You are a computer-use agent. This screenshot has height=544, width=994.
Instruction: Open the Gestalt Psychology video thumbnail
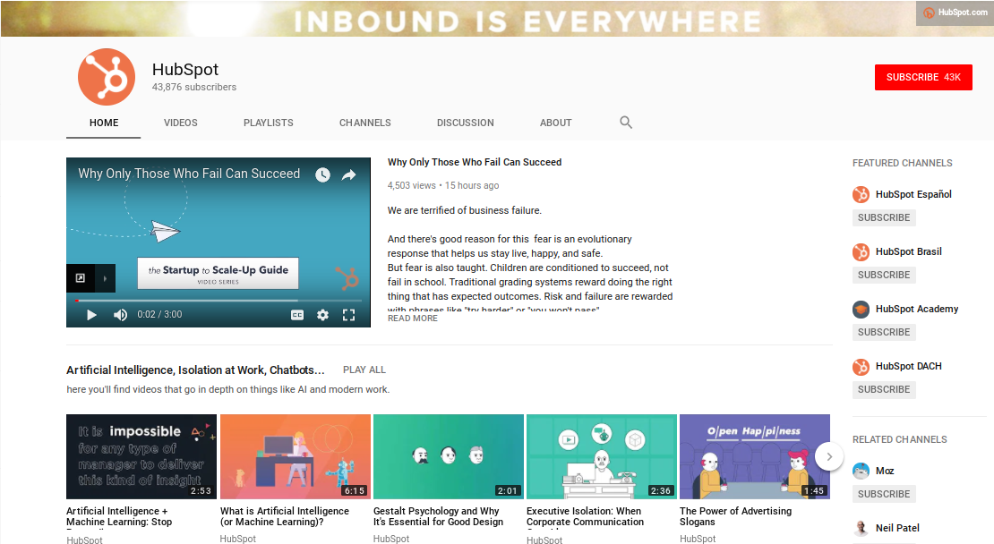pos(448,456)
